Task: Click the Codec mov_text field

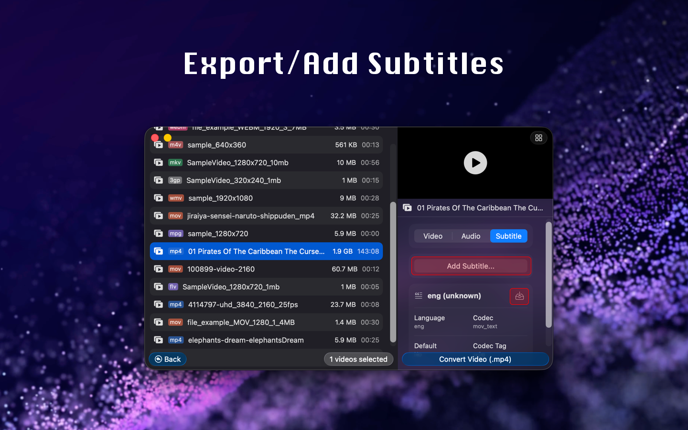Action: 485,322
